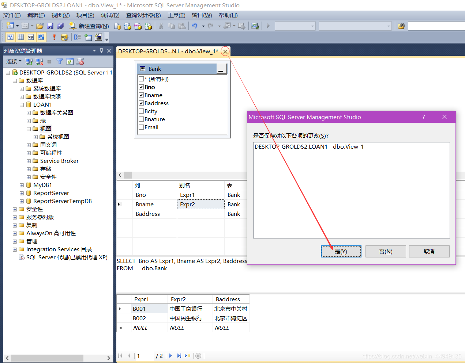Open the 文件(F) menu
Image resolution: width=465 pixels, height=363 pixels.
[x=12, y=15]
